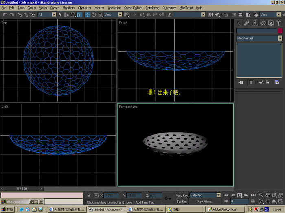Image resolution: width=285 pixels, height=213 pixels.
Task: Open the Schematic View toolbar icon
Action: [240, 15]
